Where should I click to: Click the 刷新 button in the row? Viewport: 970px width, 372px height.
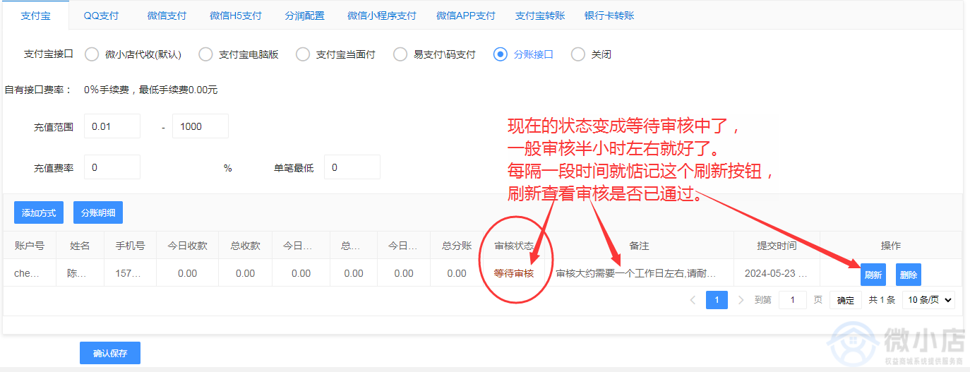pos(873,275)
